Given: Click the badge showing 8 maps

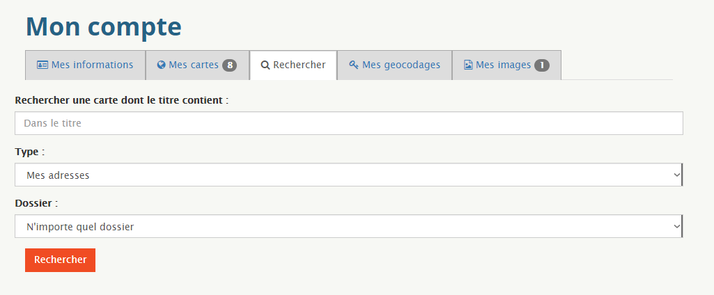Looking at the screenshot, I should [x=229, y=65].
